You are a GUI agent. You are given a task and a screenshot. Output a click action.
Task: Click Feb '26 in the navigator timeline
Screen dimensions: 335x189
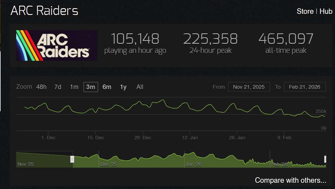[279, 164]
